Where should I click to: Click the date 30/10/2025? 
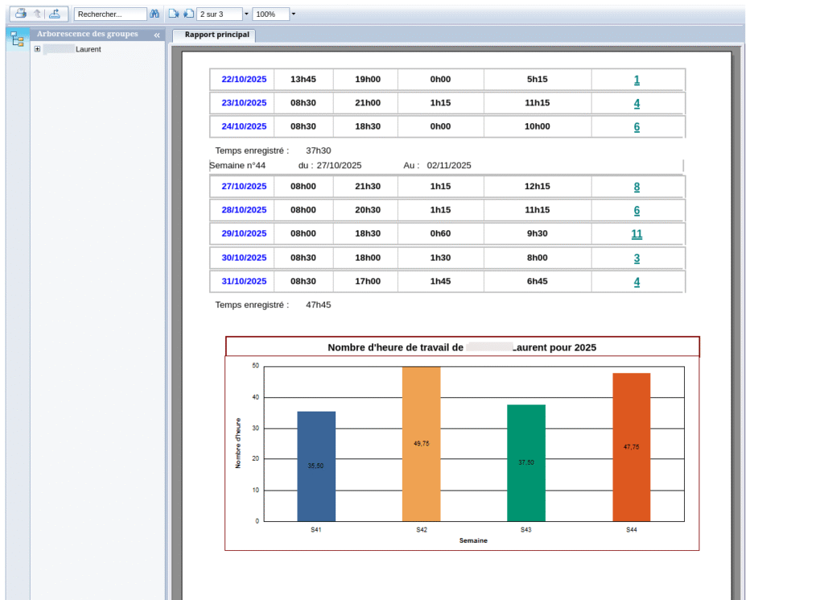(244, 258)
